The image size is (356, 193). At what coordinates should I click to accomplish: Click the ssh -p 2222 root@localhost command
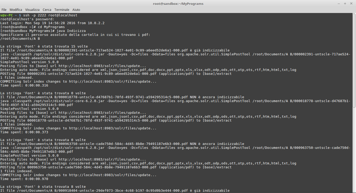[x=50, y=15]
